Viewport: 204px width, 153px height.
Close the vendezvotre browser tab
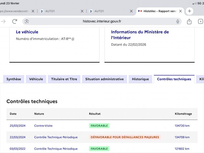click(33, 11)
